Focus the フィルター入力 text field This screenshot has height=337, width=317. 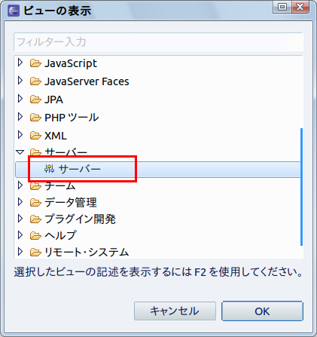pyautogui.click(x=158, y=41)
